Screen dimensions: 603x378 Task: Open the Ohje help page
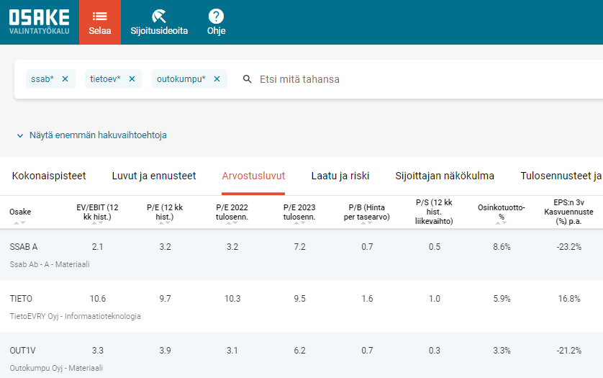tap(216, 22)
